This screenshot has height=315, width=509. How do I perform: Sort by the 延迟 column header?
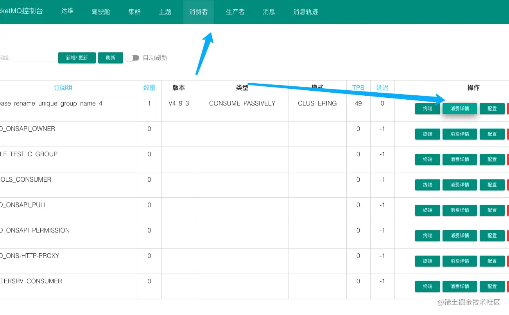382,88
